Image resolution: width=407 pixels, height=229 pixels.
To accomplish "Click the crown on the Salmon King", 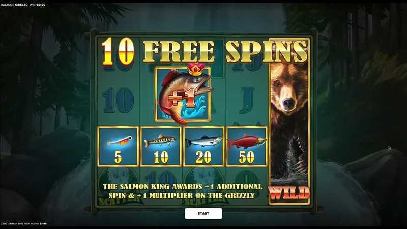I will point(196,69).
